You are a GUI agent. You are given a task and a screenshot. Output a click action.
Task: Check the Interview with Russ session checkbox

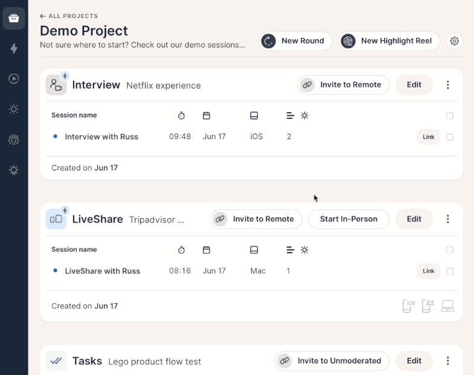(449, 137)
